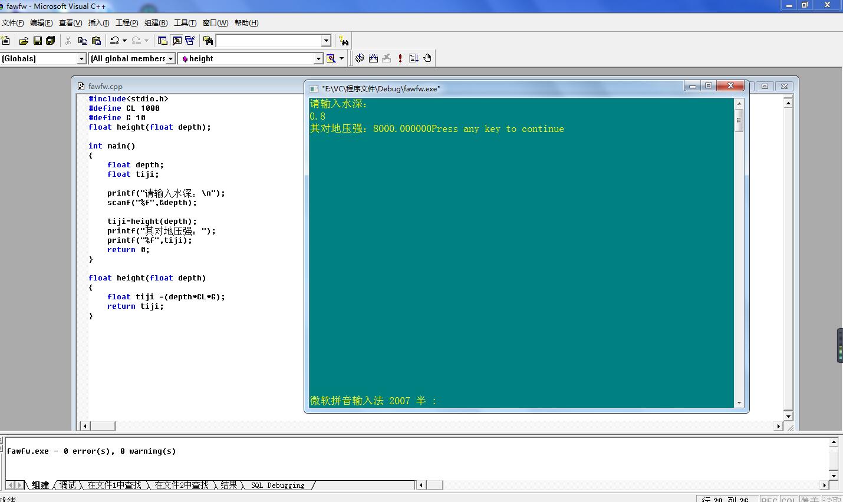This screenshot has height=502, width=843.
Task: Switch to the 调试 output tab
Action: tap(68, 485)
